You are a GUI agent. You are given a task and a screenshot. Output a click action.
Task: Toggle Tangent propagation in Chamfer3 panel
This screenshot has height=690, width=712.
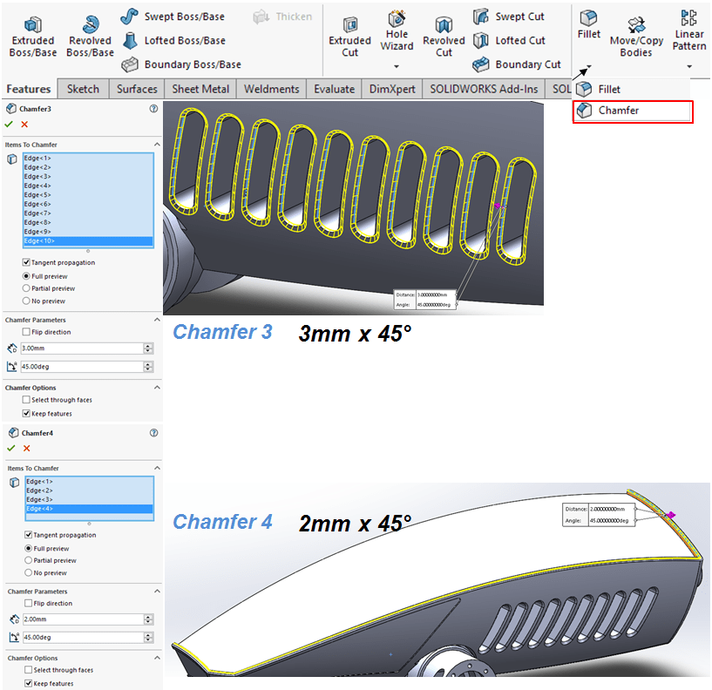coord(26,262)
